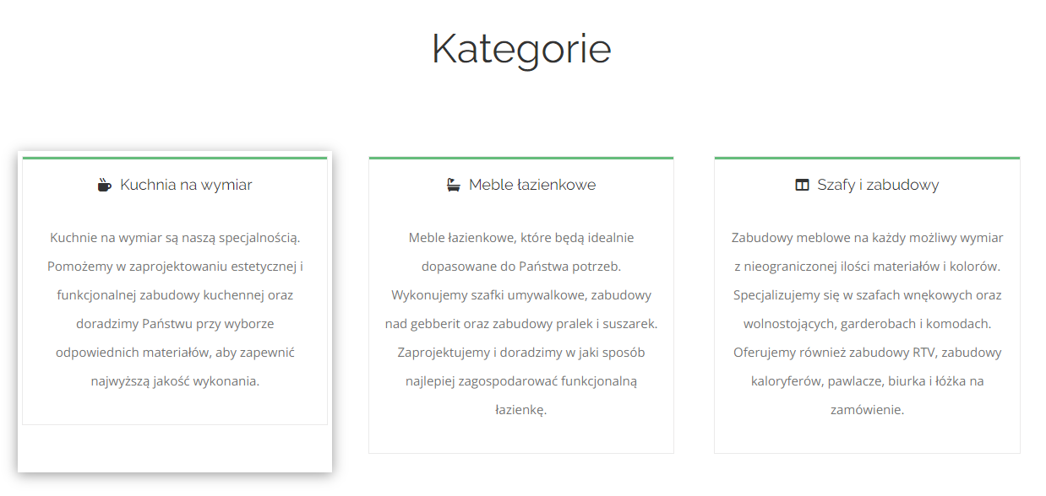Click the kitchen description starting 'Kuchnie na wymiar są'

click(x=175, y=310)
